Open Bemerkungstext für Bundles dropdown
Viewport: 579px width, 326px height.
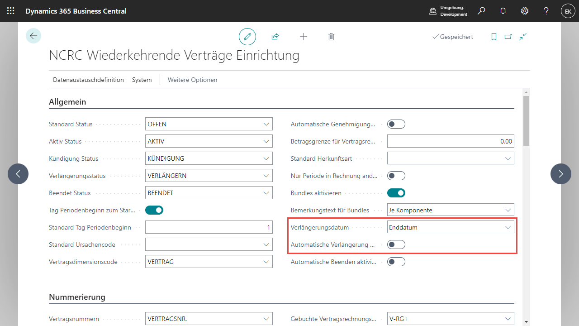508,210
